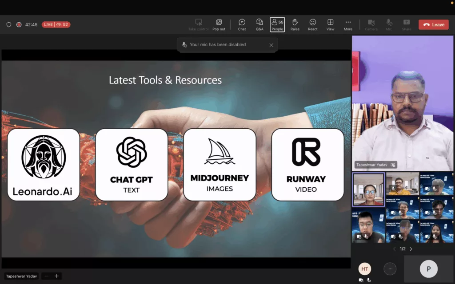Select the young man with glasses bottom-left tile

(368, 225)
